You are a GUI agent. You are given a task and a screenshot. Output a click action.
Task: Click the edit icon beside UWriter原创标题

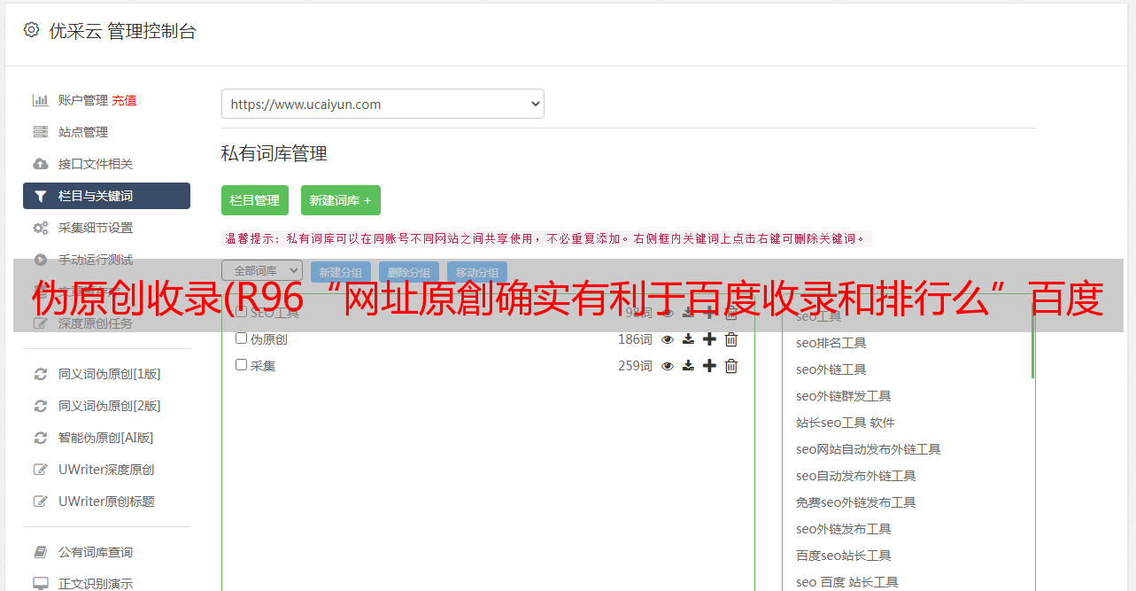(x=40, y=502)
